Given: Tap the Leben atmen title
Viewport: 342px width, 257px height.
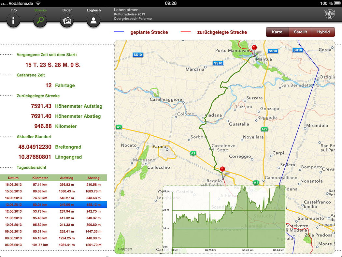Looking at the screenshot, I should pos(126,10).
